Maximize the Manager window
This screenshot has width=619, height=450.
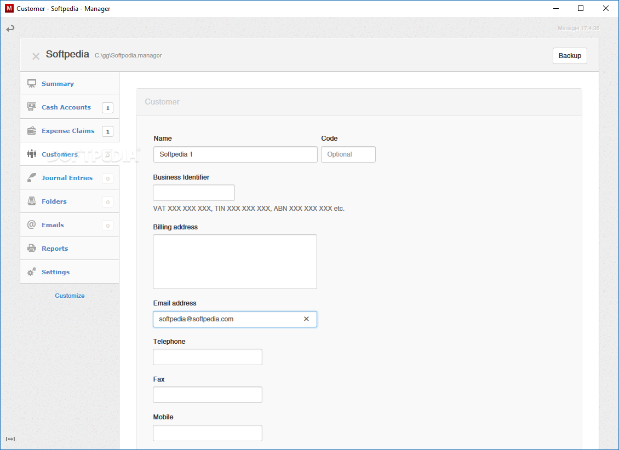tap(581, 8)
